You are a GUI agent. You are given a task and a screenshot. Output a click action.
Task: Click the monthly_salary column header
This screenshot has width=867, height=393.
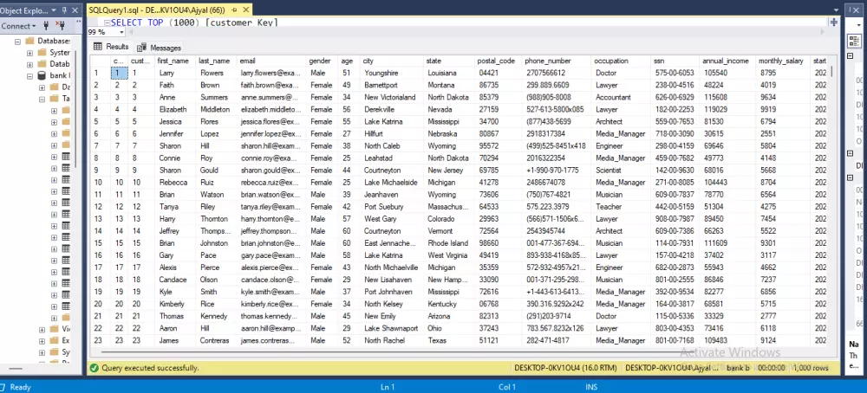(781, 61)
